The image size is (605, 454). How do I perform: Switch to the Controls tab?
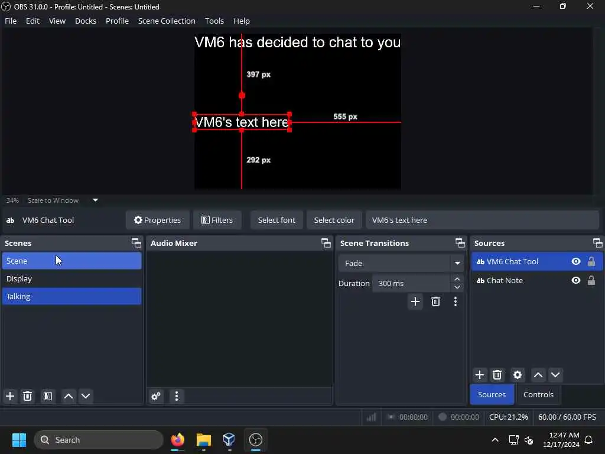tap(538, 394)
